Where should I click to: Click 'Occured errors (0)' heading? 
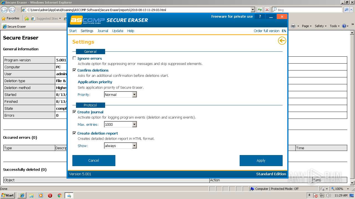pyautogui.click(x=20, y=137)
